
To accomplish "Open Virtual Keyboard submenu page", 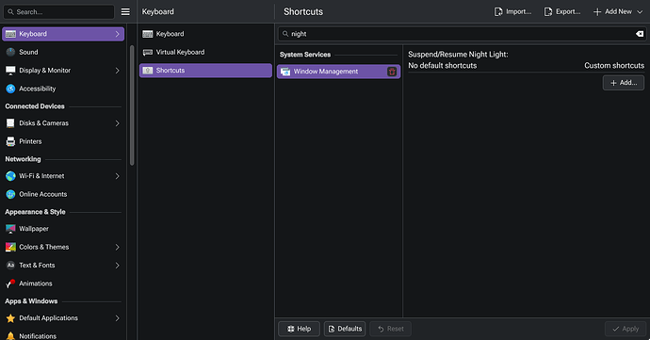I will pos(205,52).
